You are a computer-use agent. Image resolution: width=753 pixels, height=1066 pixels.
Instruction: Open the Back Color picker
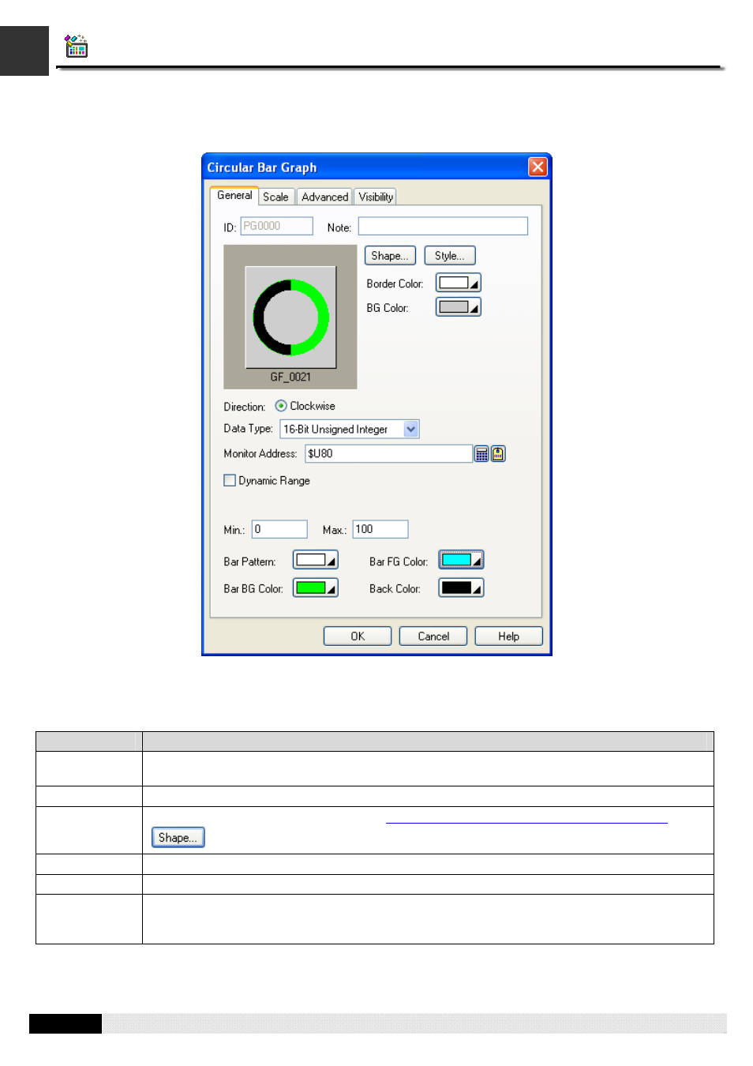coord(461,588)
